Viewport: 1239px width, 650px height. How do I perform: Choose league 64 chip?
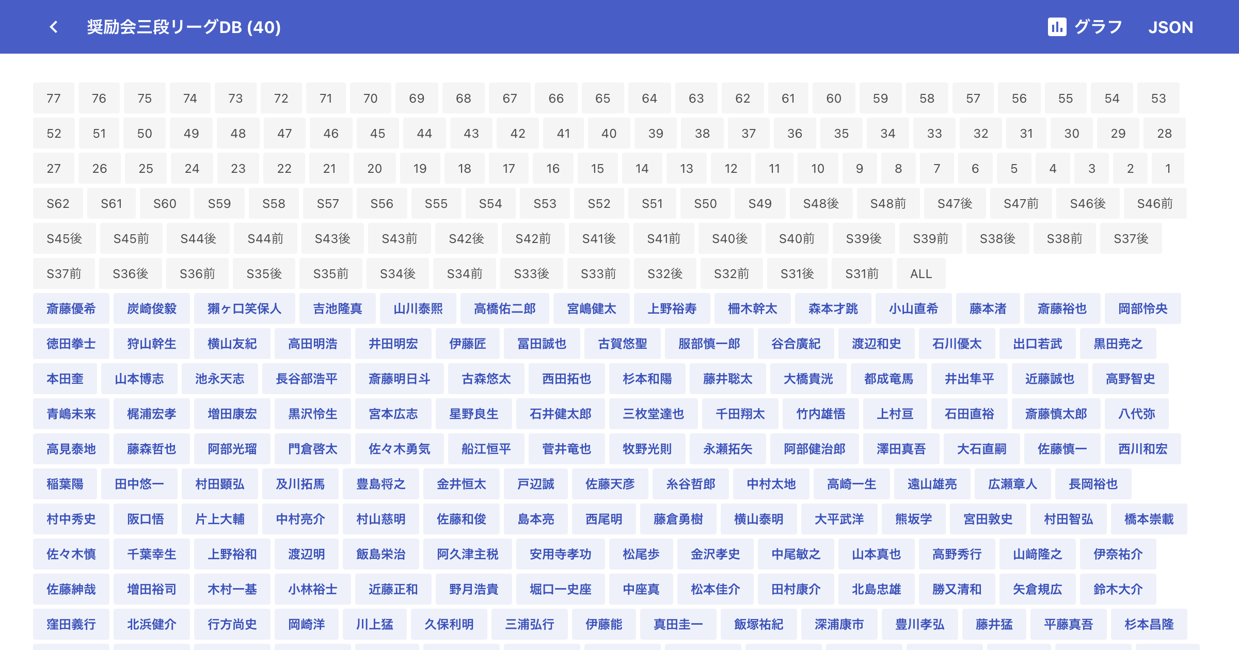pyautogui.click(x=649, y=98)
